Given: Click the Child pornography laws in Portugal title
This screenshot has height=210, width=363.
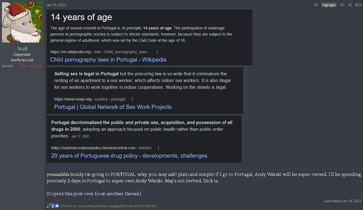Looking at the screenshot, I should click(108, 60).
